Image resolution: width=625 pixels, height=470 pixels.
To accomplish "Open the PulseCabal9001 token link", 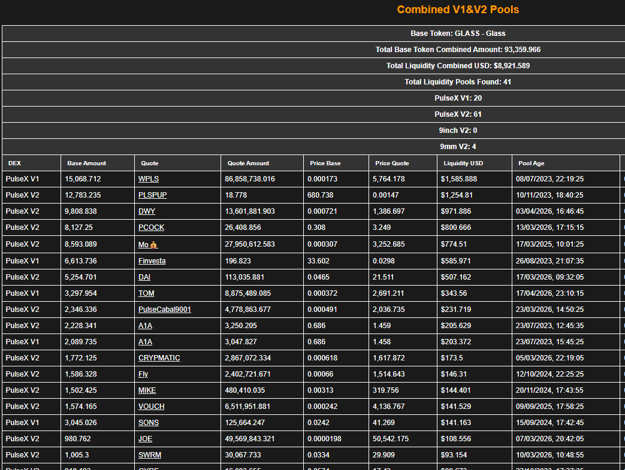I will [165, 310].
